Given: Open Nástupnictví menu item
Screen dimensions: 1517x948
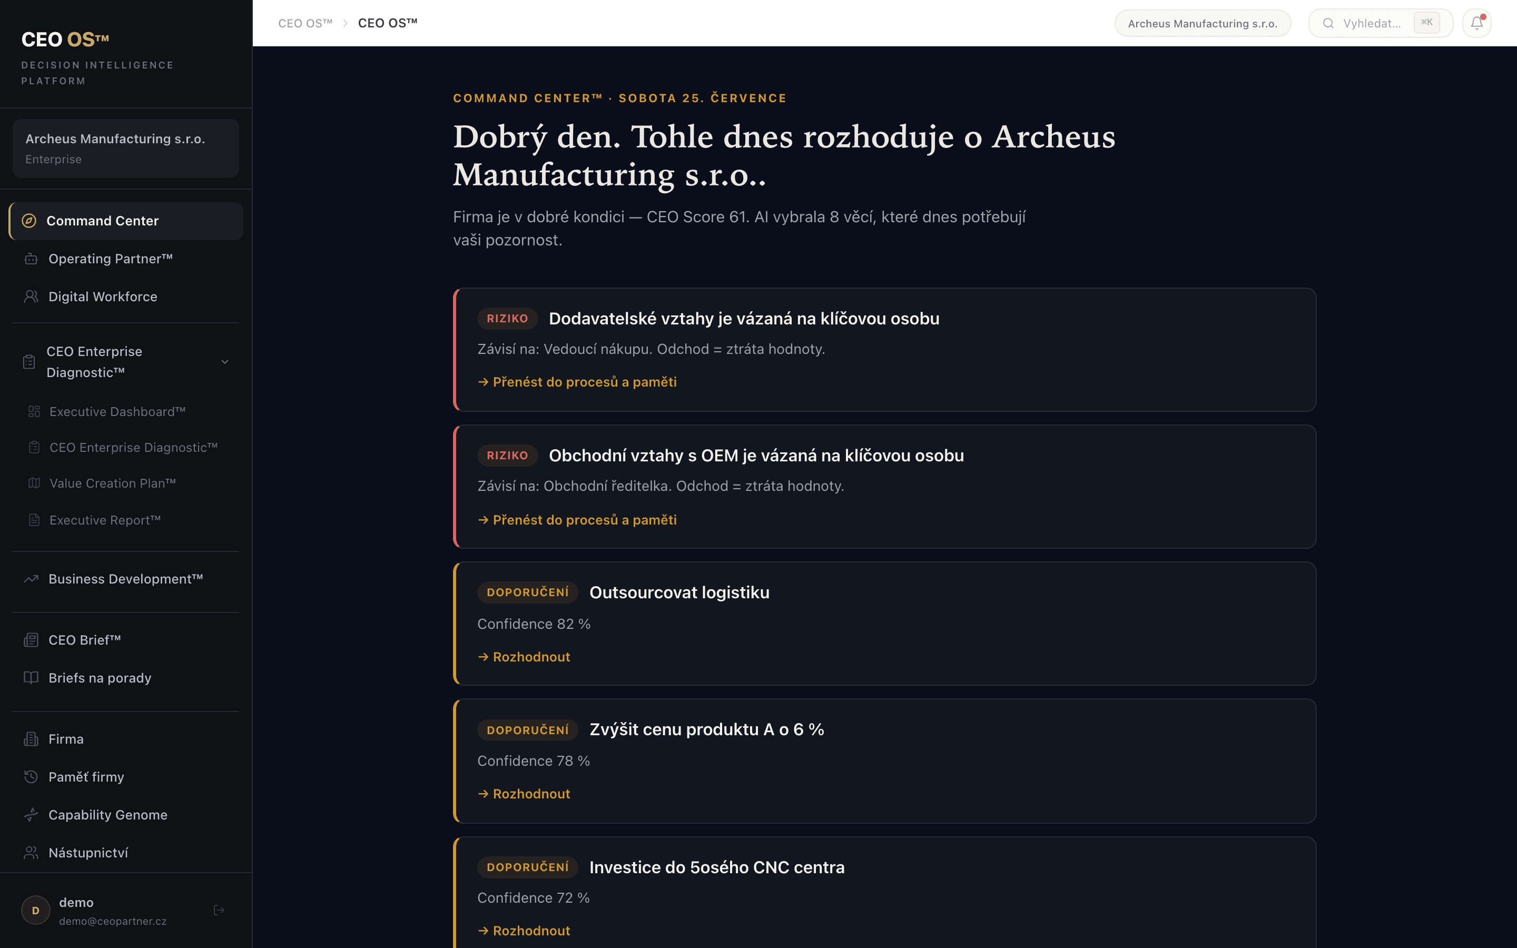Looking at the screenshot, I should (126, 853).
